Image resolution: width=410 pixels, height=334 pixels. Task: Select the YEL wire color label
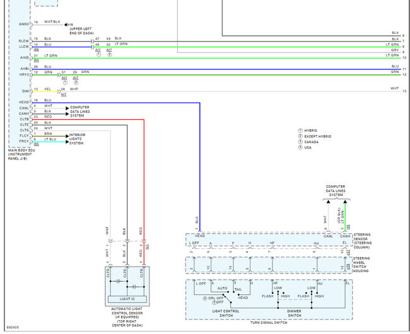click(47, 89)
